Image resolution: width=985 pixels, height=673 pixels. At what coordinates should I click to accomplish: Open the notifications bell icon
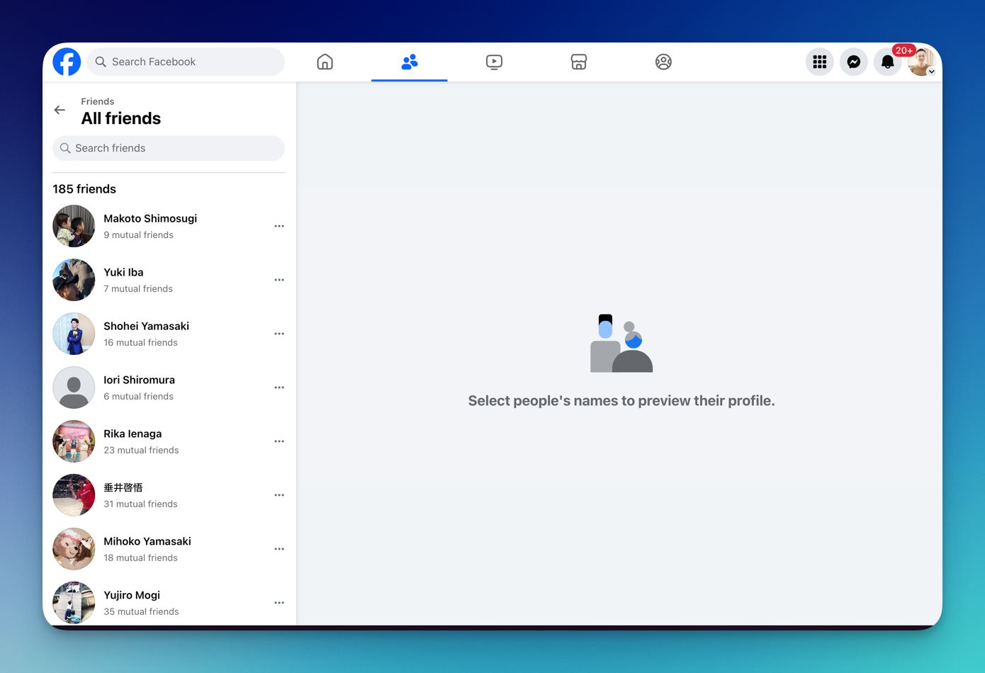click(887, 62)
